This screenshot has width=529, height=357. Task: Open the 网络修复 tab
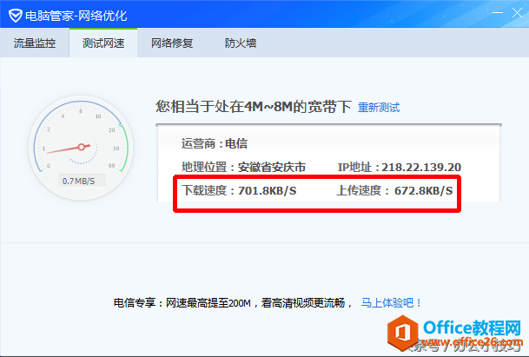(172, 43)
